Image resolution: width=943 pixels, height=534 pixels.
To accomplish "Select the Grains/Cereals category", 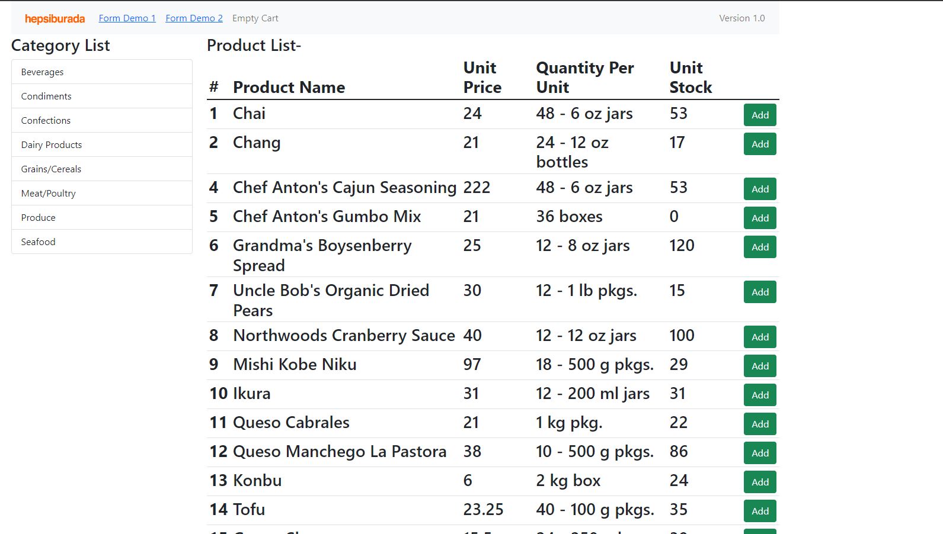I will (101, 169).
